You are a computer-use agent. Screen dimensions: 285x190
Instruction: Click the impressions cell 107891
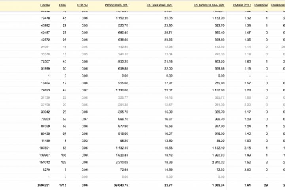44,148
